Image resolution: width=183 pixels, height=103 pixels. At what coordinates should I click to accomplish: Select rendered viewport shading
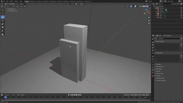coord(148,6)
